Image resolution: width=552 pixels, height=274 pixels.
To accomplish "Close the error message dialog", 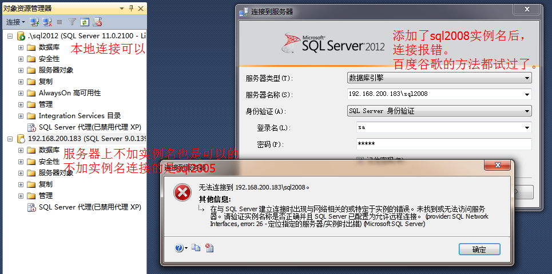I will tap(497, 165).
